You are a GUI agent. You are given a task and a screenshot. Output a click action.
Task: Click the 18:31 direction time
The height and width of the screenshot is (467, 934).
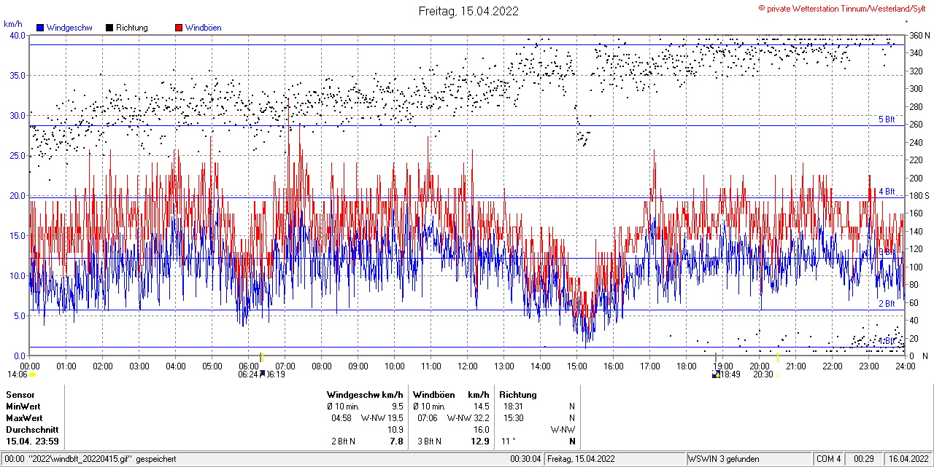(514, 406)
